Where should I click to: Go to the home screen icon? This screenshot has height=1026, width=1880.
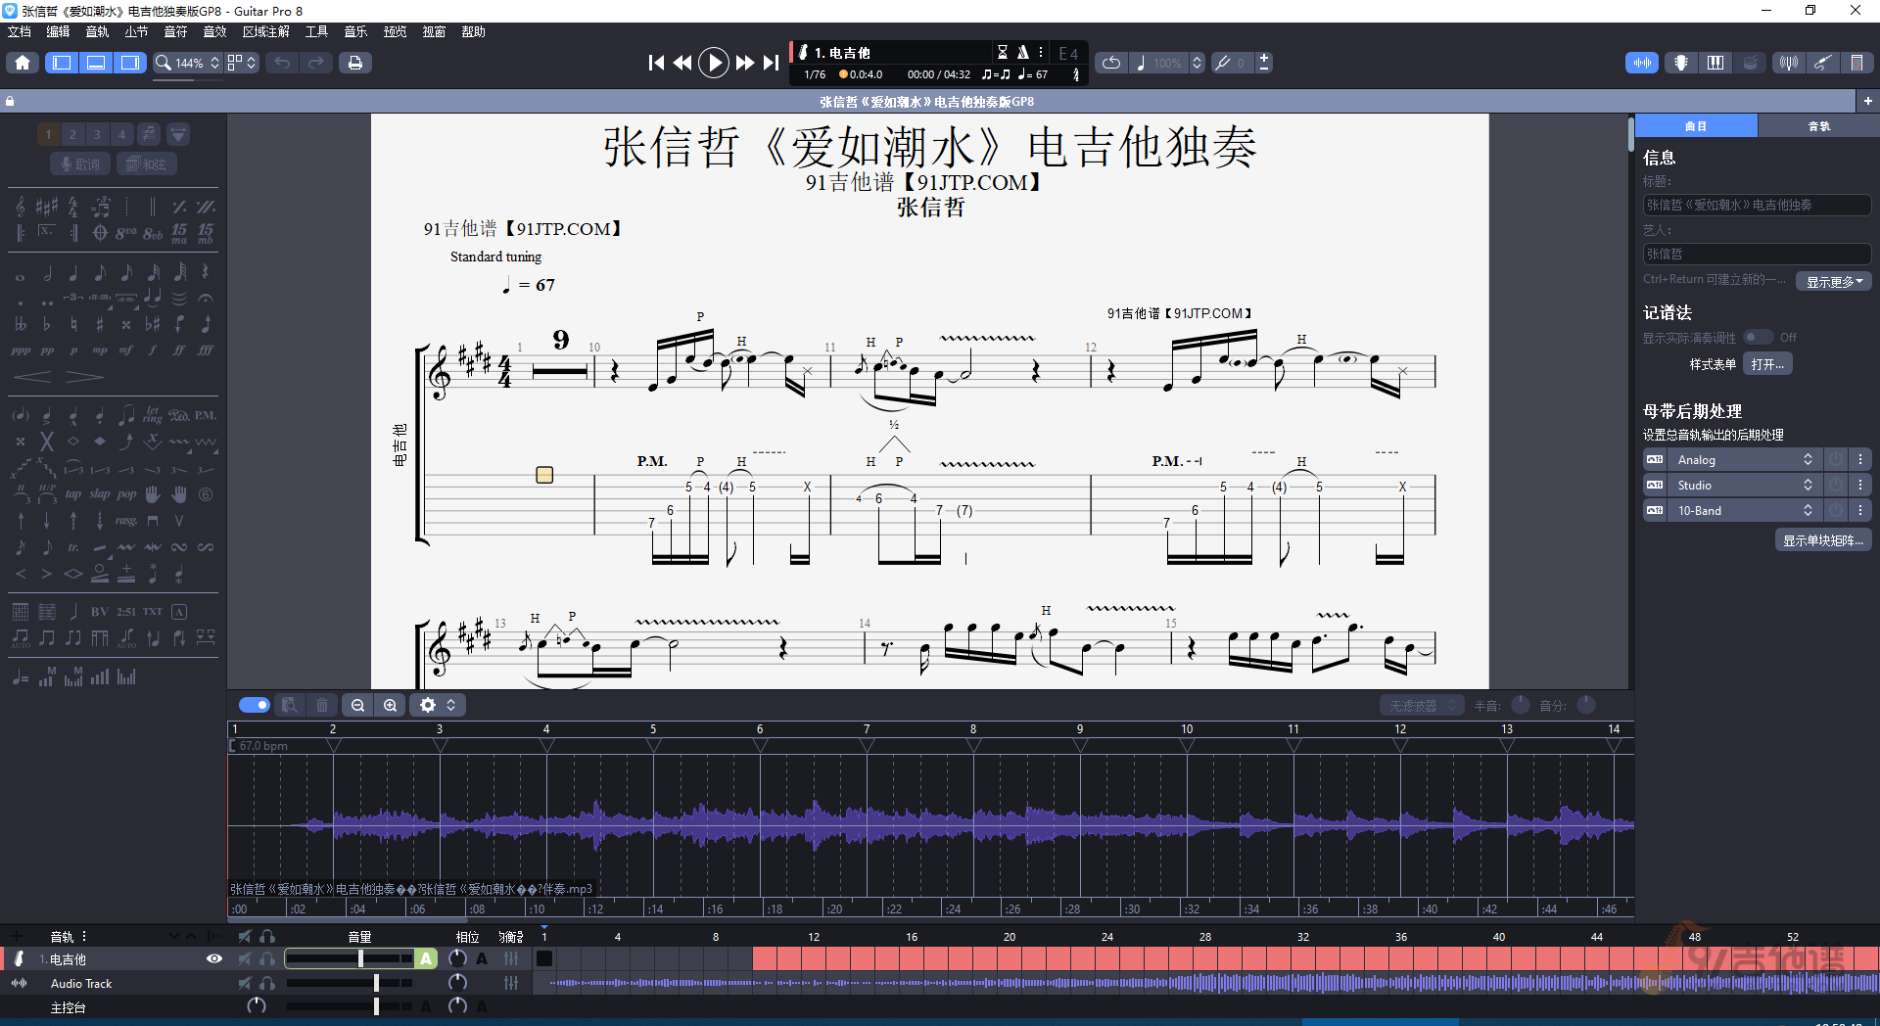pyautogui.click(x=23, y=63)
